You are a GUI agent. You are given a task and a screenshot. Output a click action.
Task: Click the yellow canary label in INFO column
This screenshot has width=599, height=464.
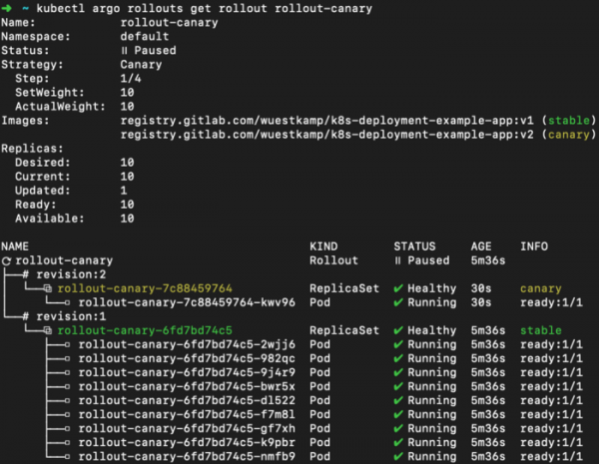540,287
